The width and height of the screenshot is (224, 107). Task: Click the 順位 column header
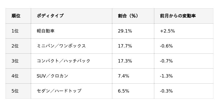tap(18, 16)
